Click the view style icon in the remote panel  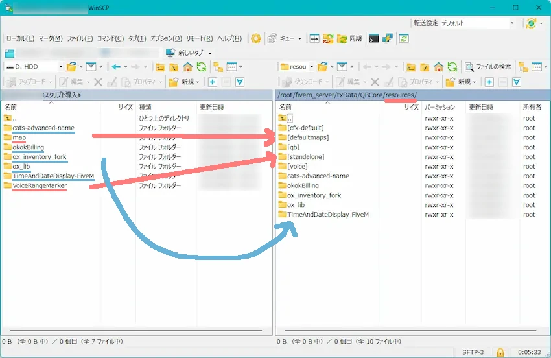click(536, 66)
